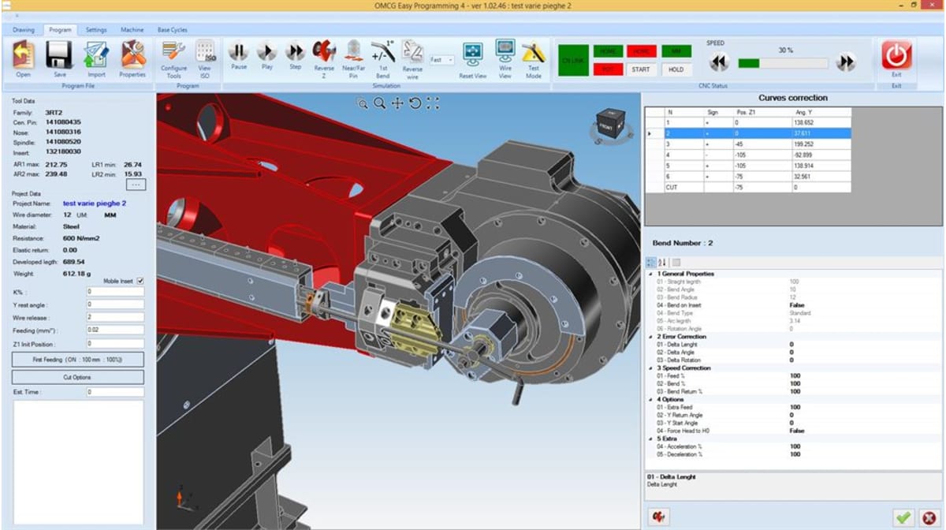The image size is (946, 530).
Task: Click the tool data ellipsis button
Action: 135,185
